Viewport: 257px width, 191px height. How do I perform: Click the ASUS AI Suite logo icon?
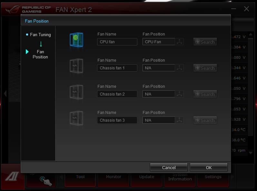click(12, 176)
